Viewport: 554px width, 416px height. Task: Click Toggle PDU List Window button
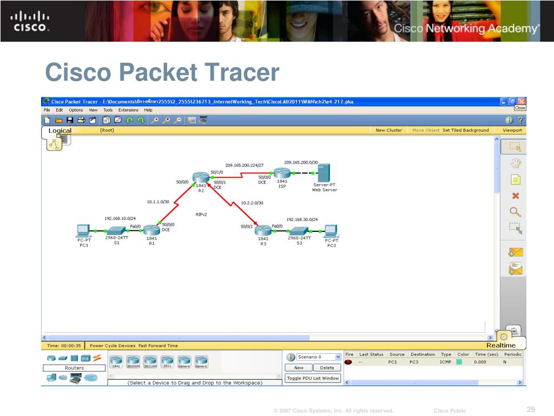click(x=313, y=378)
